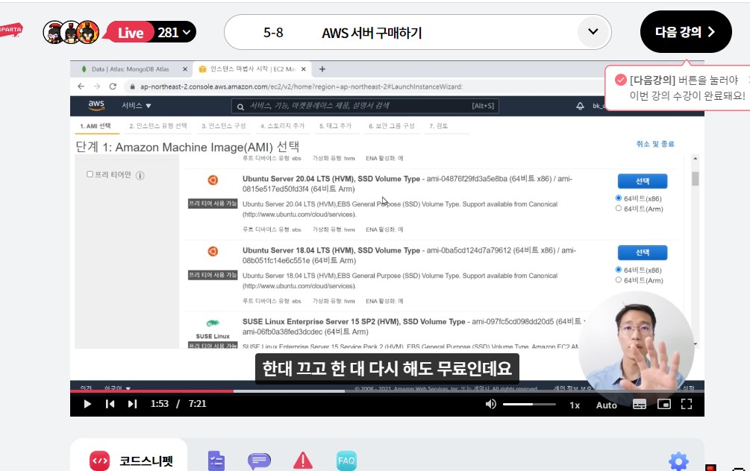Select Ubuntu Server 18.04 with 선택 button
Image resolution: width=750 pixels, height=471 pixels.
pyautogui.click(x=643, y=253)
